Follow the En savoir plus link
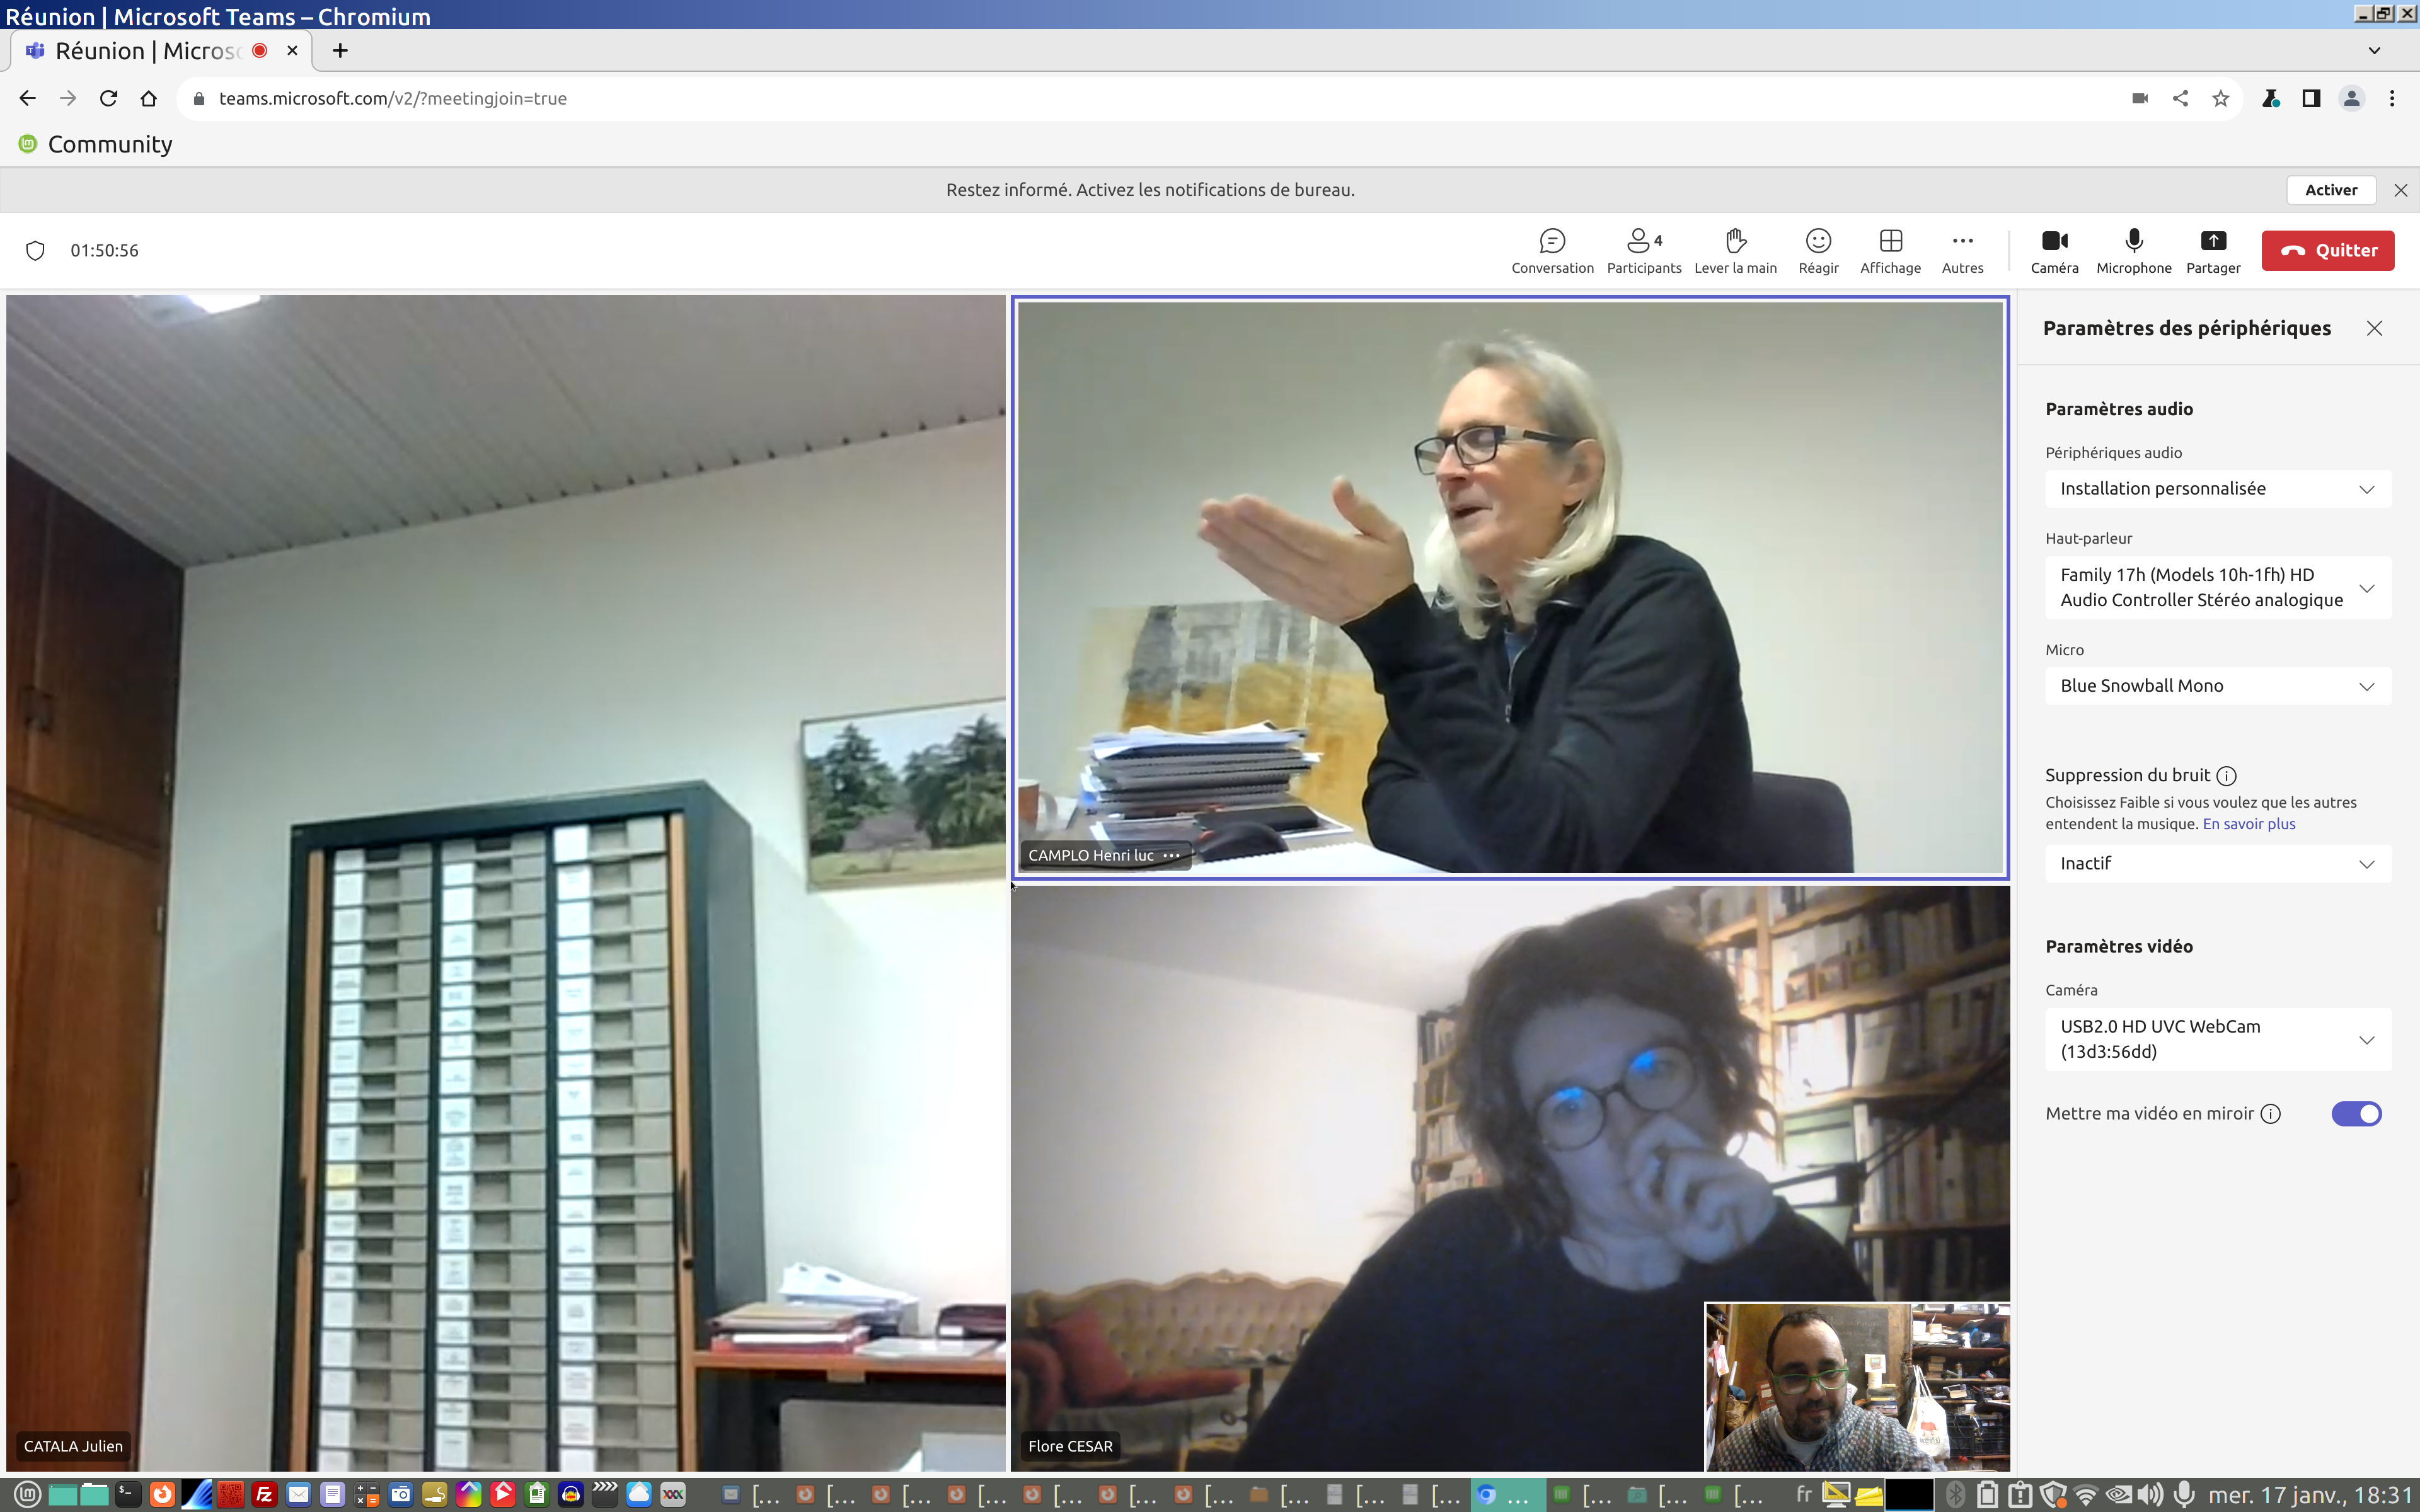The width and height of the screenshot is (2420, 1512). tap(2248, 824)
